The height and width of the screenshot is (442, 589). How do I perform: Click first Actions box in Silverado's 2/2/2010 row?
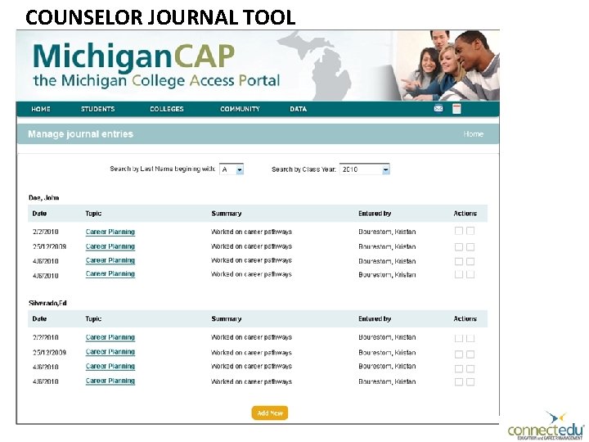click(x=459, y=338)
